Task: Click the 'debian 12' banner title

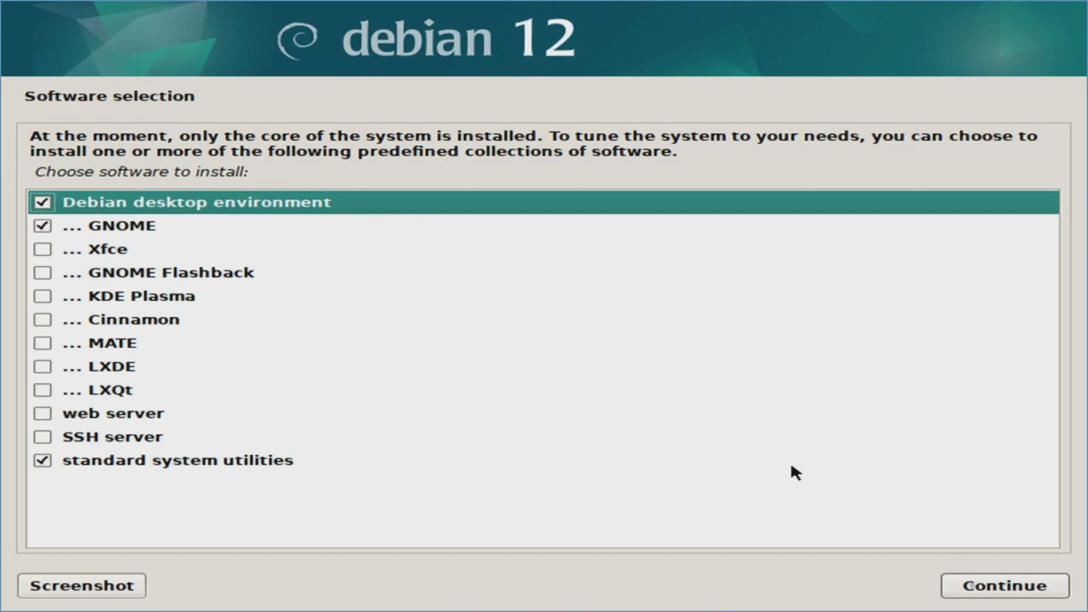Action: coord(459,39)
